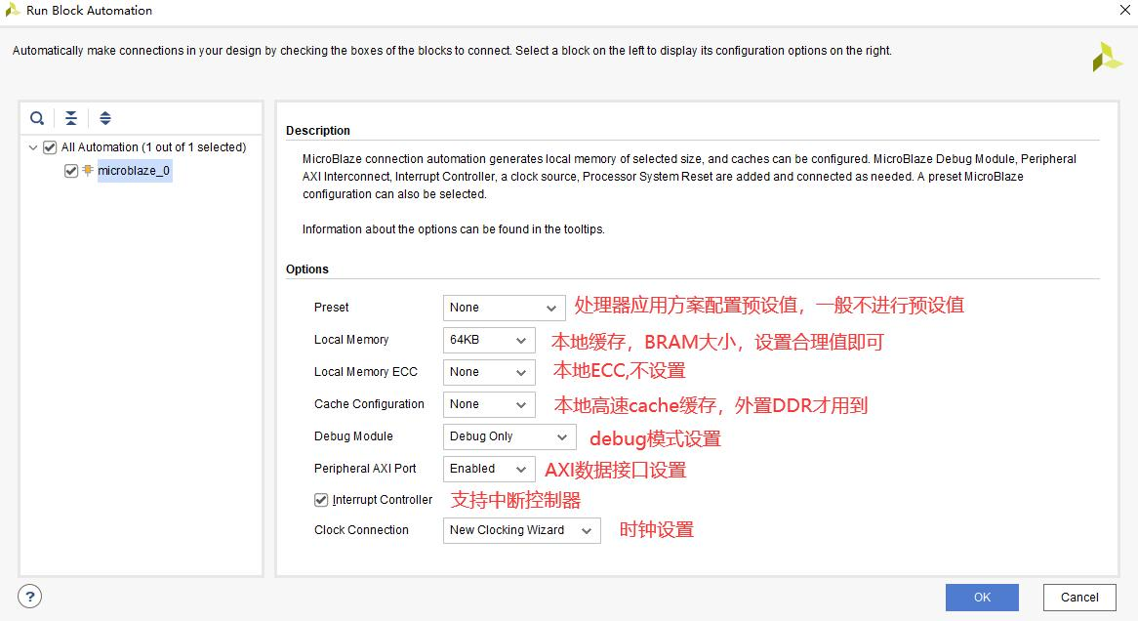The image size is (1138, 621).
Task: Uncheck the microblaze_0 checkbox
Action: (71, 171)
